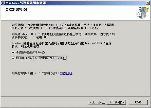The image size is (151, 108).
Task: Cancel the wizard with 取消 button
Action: coord(138,102)
